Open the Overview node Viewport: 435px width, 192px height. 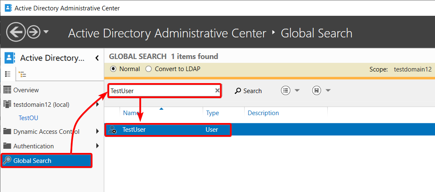[26, 90]
